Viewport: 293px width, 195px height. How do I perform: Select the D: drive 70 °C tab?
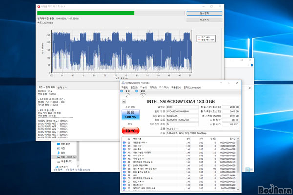(x=143, y=93)
